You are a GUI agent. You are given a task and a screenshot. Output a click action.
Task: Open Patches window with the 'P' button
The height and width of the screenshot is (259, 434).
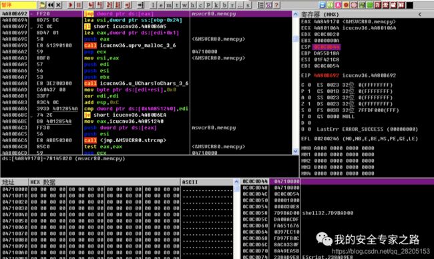point(208,5)
